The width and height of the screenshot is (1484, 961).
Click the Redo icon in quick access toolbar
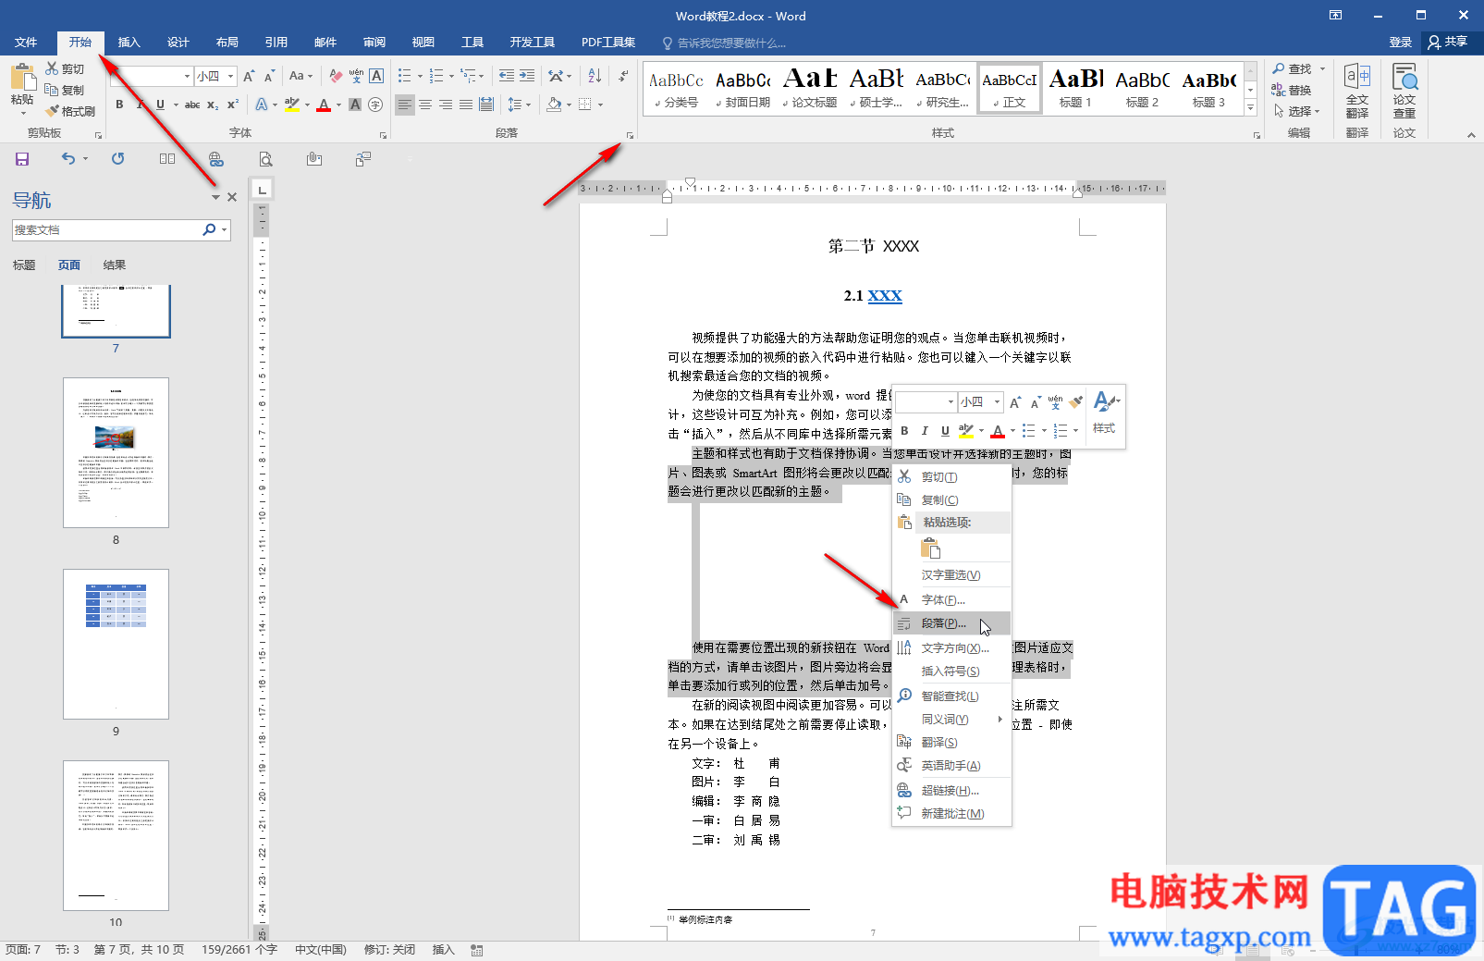pos(117,159)
